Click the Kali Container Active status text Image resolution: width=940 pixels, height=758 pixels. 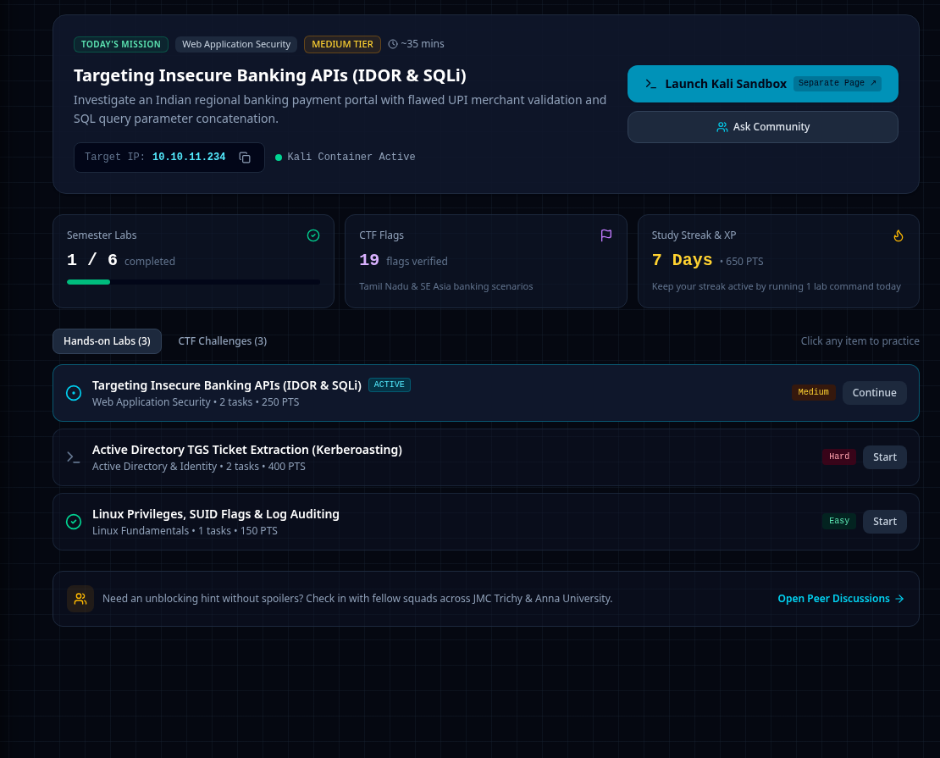pos(351,157)
